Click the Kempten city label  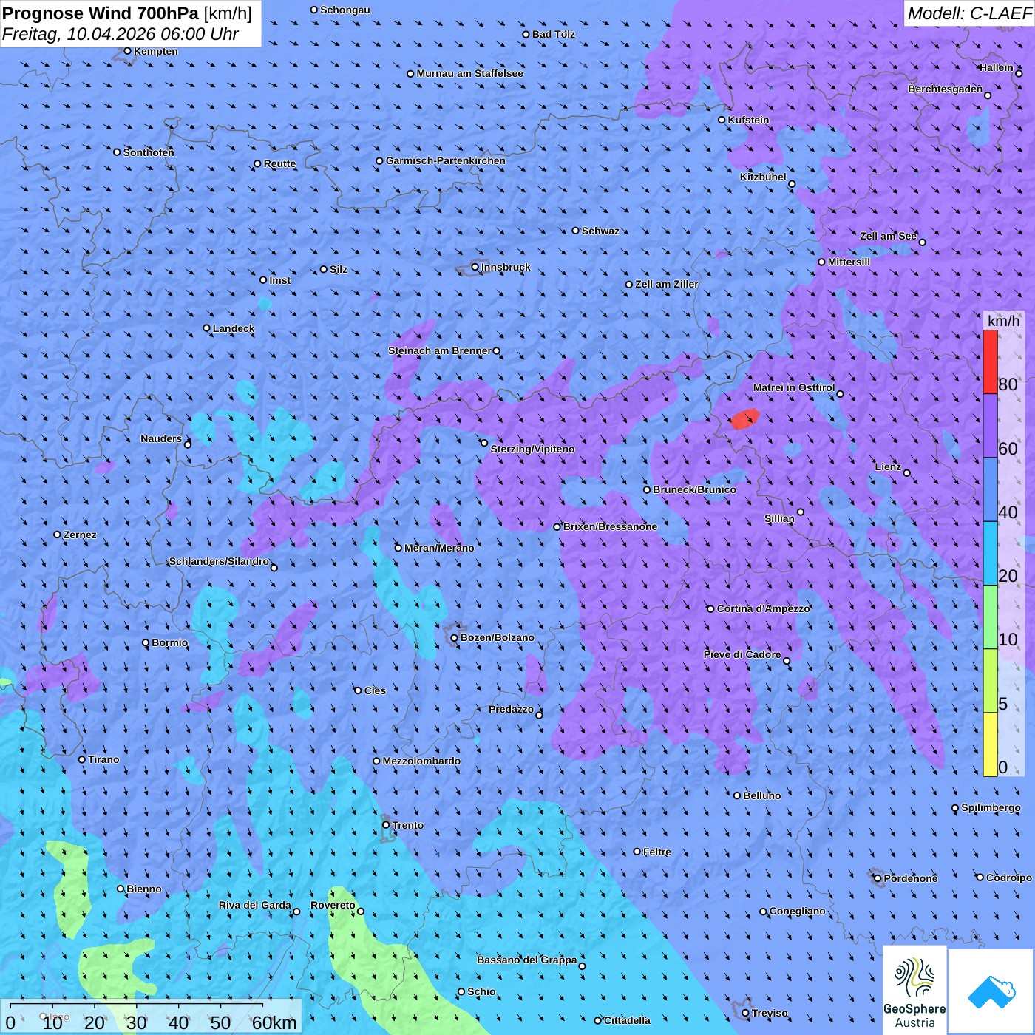pyautogui.click(x=156, y=51)
